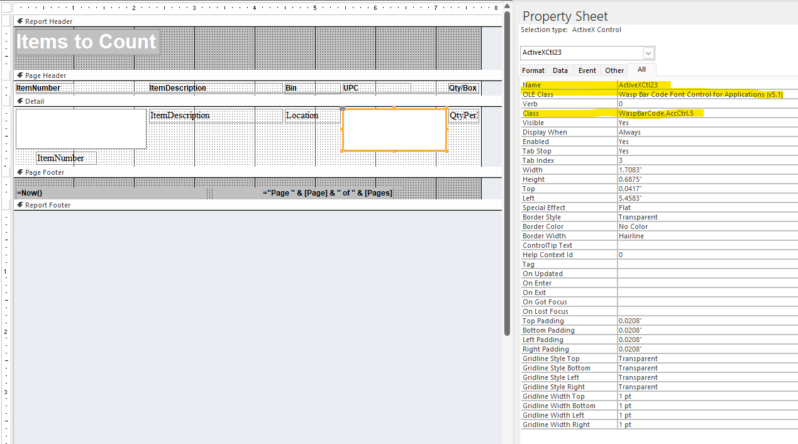The image size is (798, 444).
Task: Switch to the Data tab
Action: point(560,70)
